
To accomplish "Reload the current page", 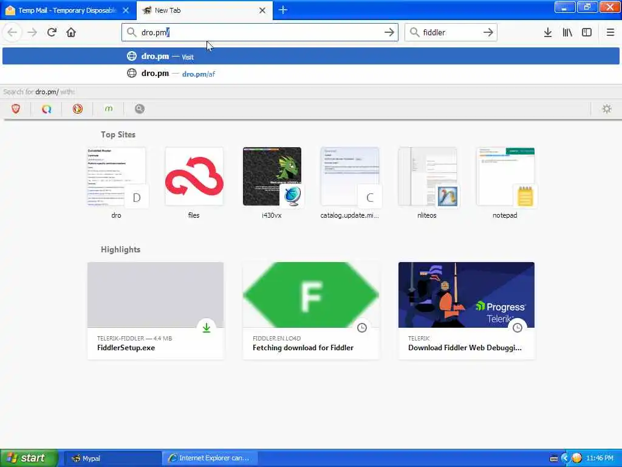I will 52,32.
